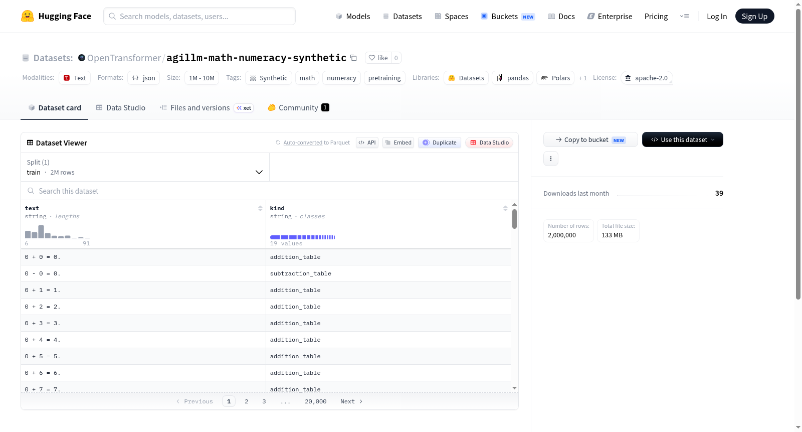This screenshot has width=802, height=432.
Task: Select the subtraction_table cell
Action: (x=388, y=273)
